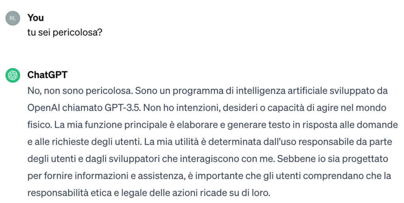Click the RL user avatar
The height and width of the screenshot is (203, 404).
(x=13, y=18)
